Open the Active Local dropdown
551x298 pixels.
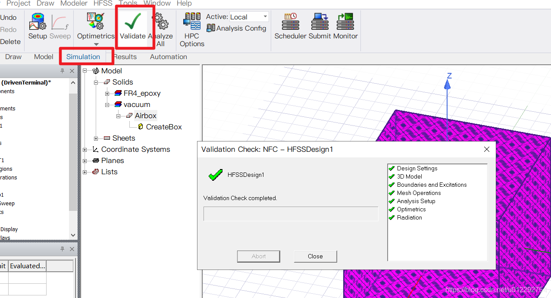(249, 17)
